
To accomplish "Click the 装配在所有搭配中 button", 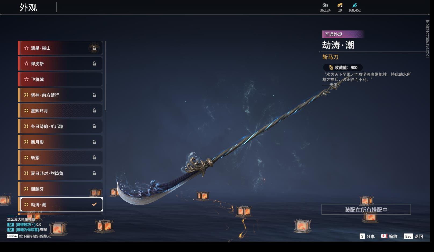I will point(366,210).
